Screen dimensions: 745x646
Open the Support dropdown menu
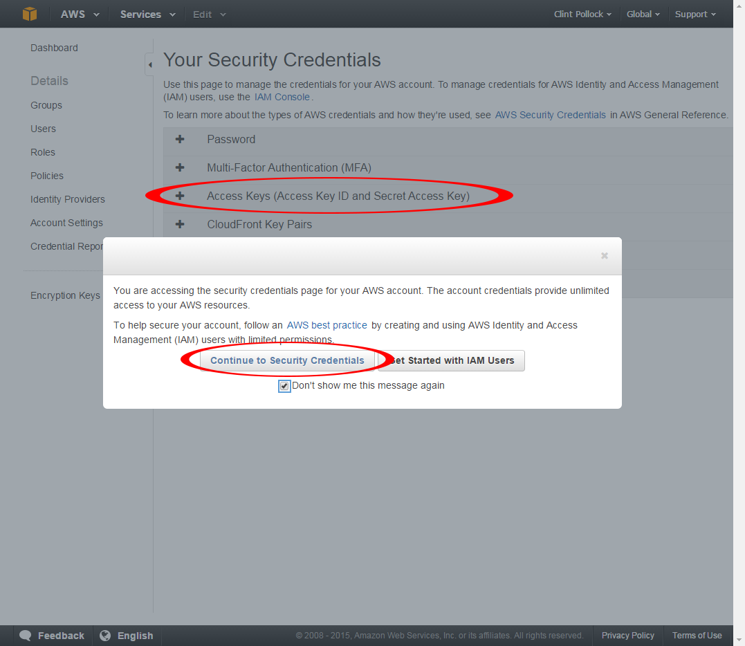pyautogui.click(x=695, y=15)
